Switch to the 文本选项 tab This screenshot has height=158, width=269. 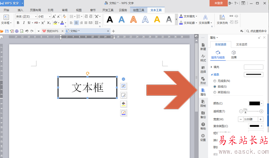tap(242, 45)
